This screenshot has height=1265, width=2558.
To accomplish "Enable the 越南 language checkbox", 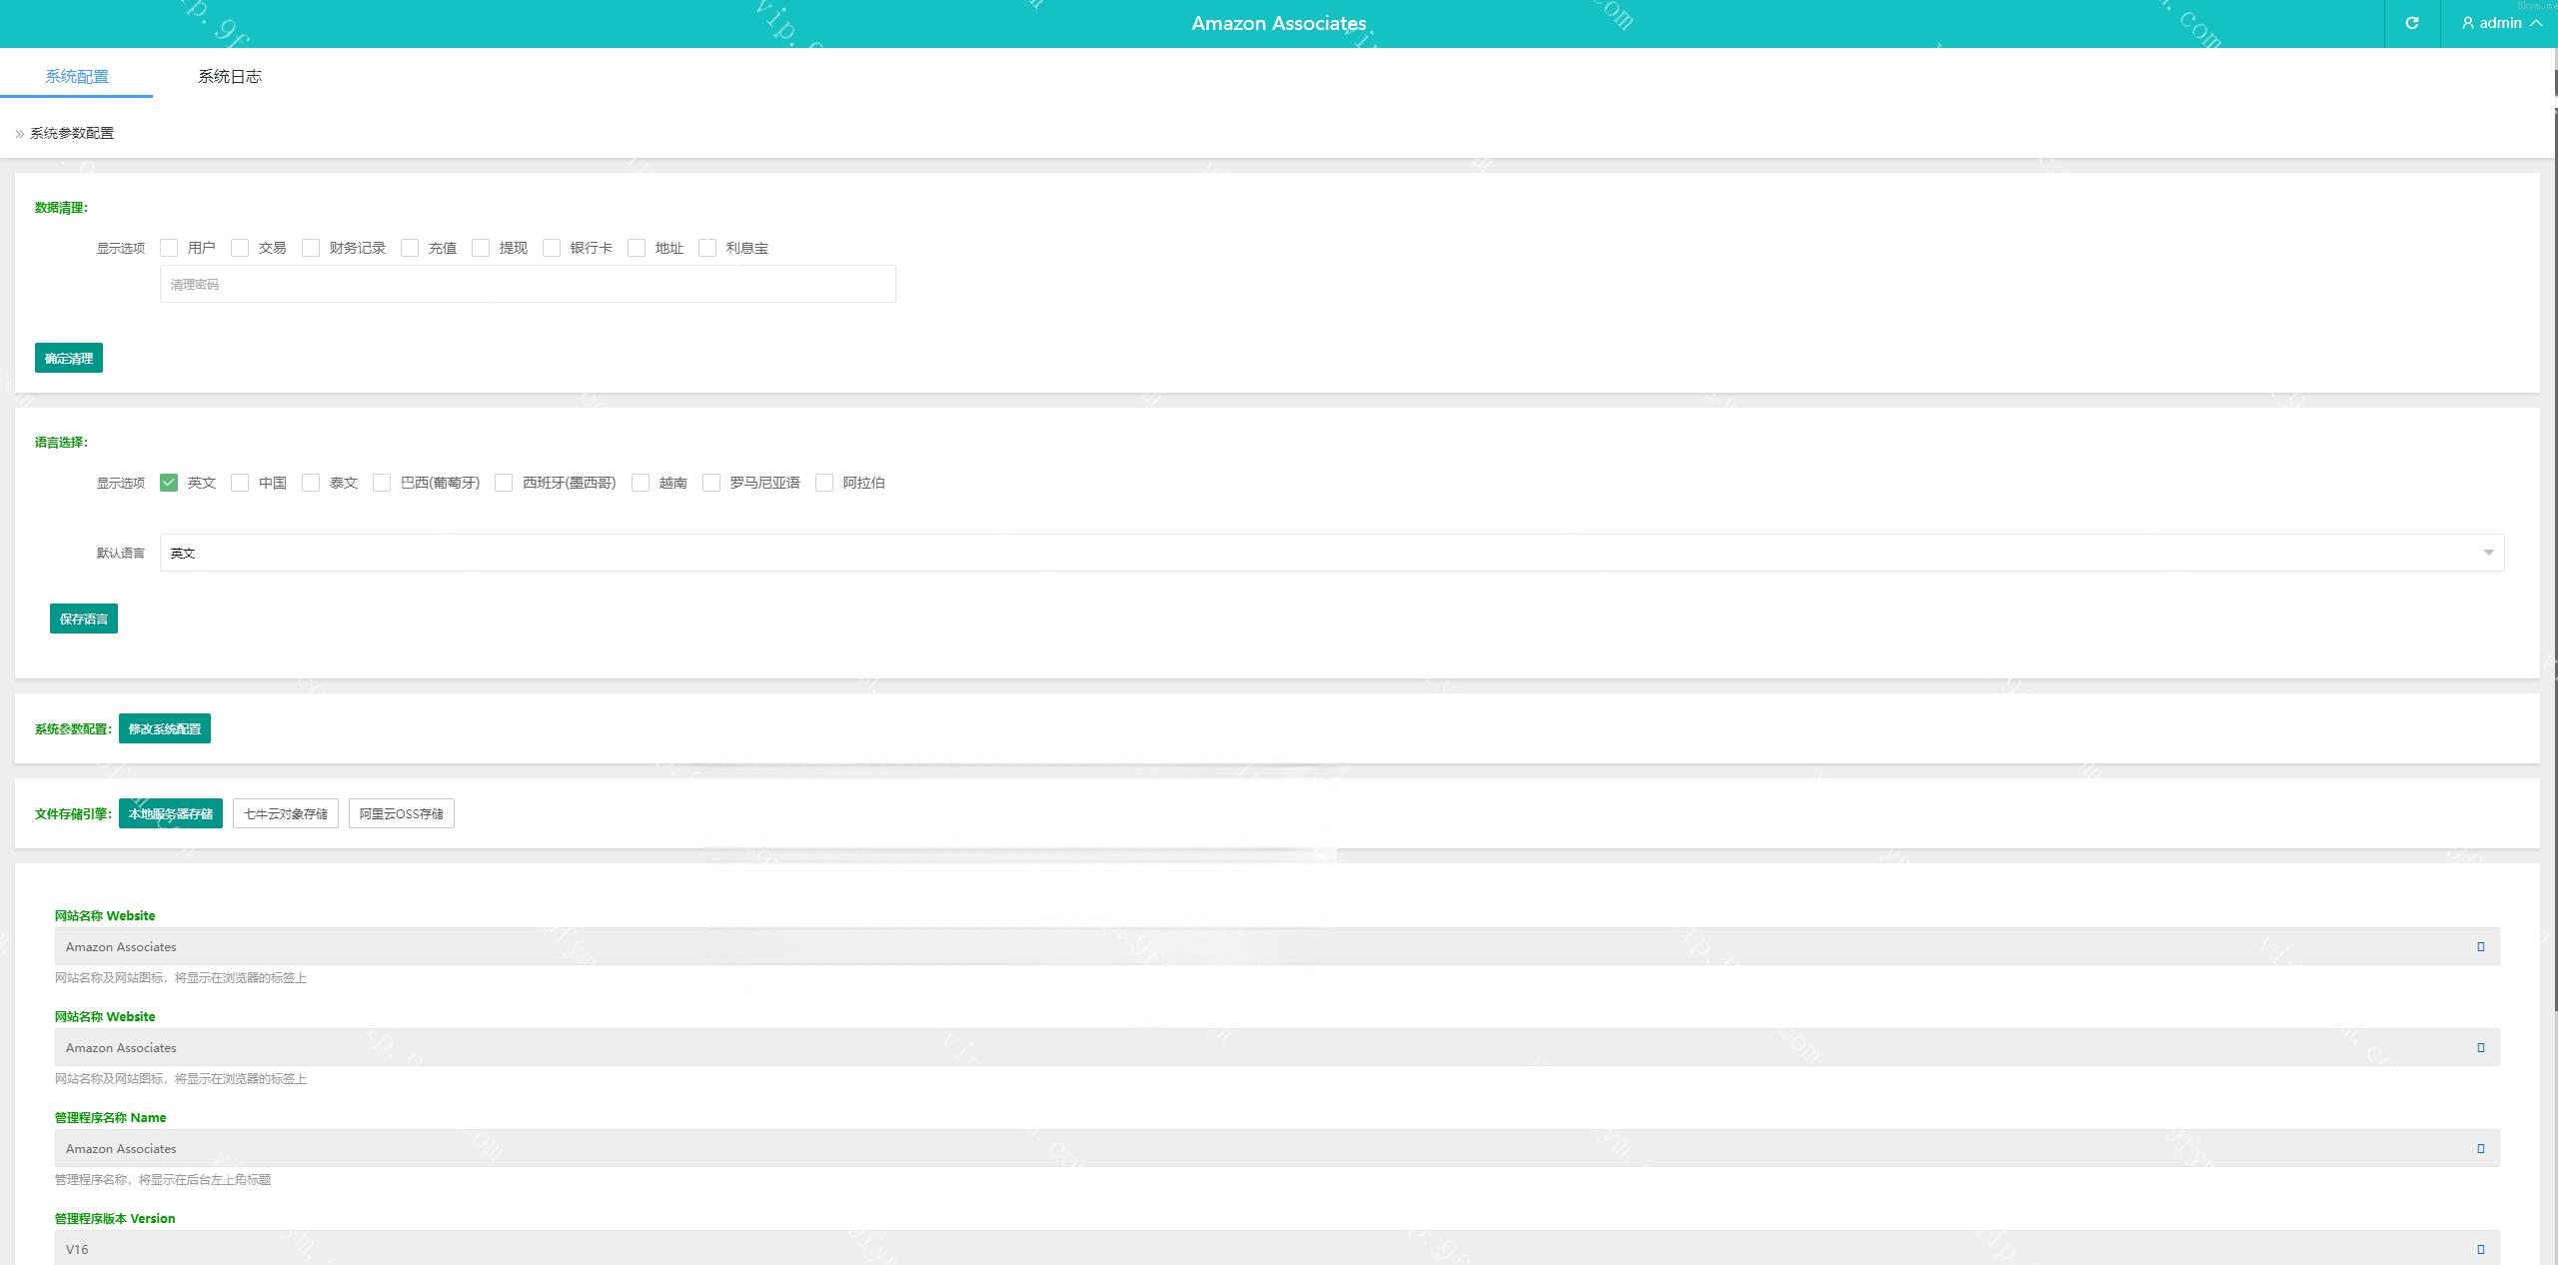I will coord(640,483).
